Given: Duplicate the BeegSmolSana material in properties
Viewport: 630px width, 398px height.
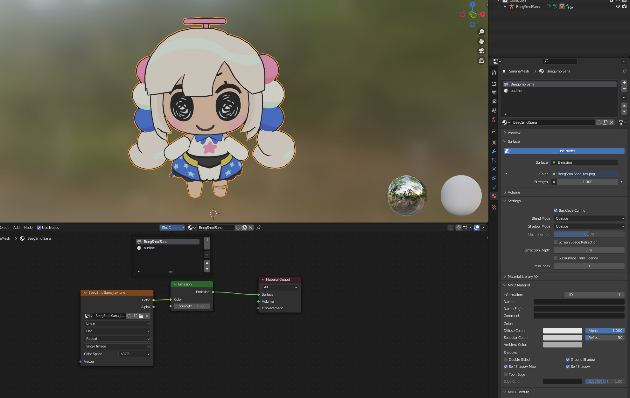Looking at the screenshot, I should [605, 122].
